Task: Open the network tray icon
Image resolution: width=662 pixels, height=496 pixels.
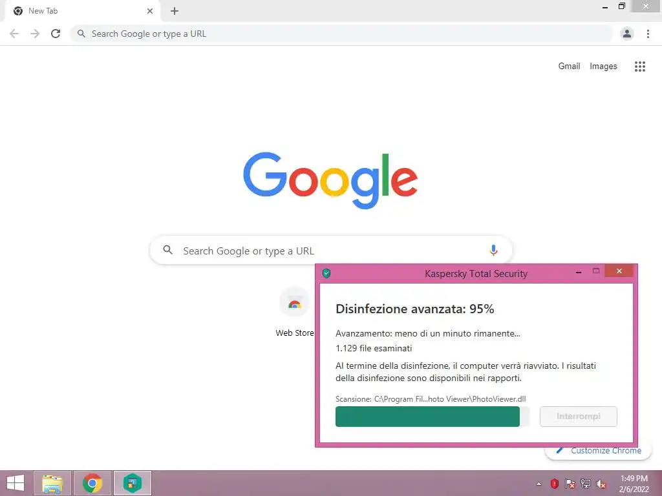Action: coord(586,484)
